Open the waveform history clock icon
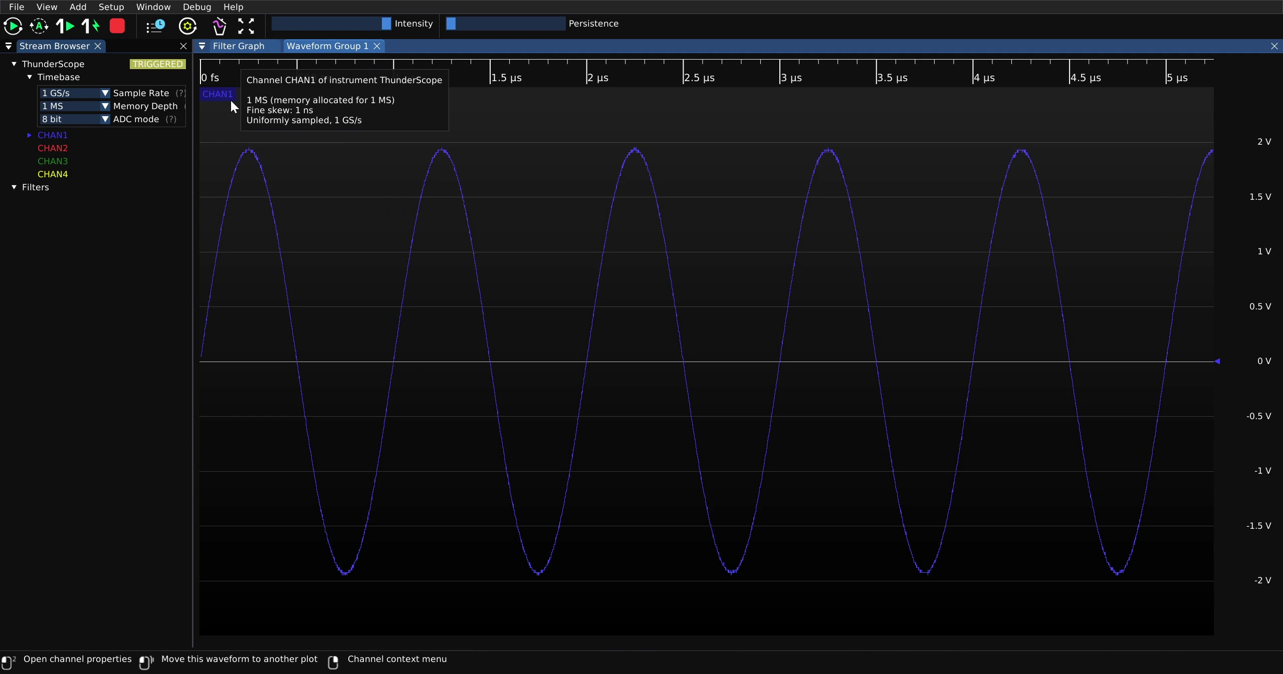 [155, 26]
